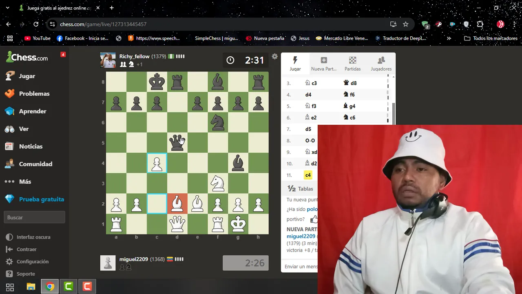
Task: Show hidden bookmarks with the overflow chevron
Action: click(x=449, y=38)
